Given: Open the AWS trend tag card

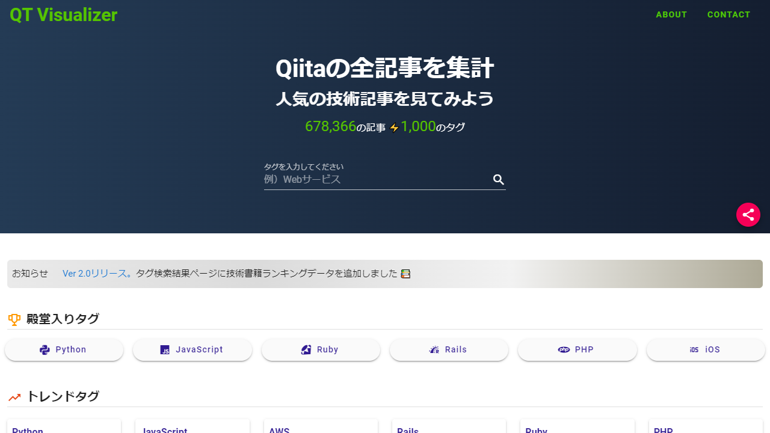Looking at the screenshot, I should [321, 426].
